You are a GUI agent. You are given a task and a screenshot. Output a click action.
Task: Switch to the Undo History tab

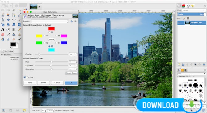point(192,6)
